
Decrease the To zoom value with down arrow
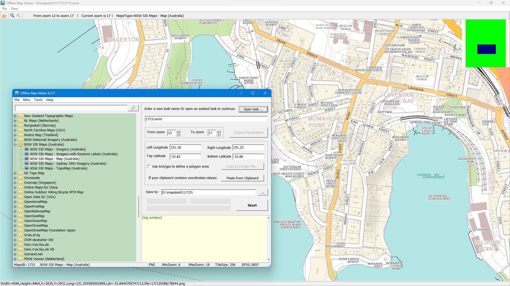[x=218, y=135]
